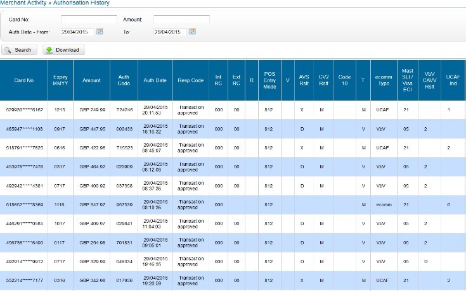Click the To date text field
The image size is (466, 291).
(x=169, y=31)
